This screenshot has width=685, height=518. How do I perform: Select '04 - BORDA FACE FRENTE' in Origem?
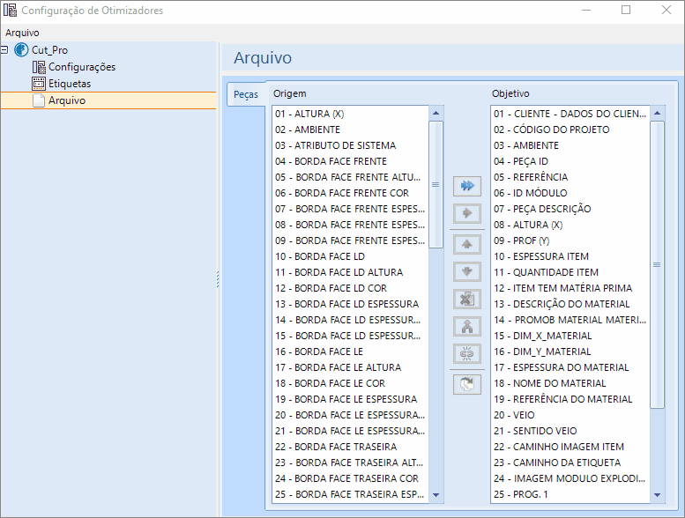(331, 161)
